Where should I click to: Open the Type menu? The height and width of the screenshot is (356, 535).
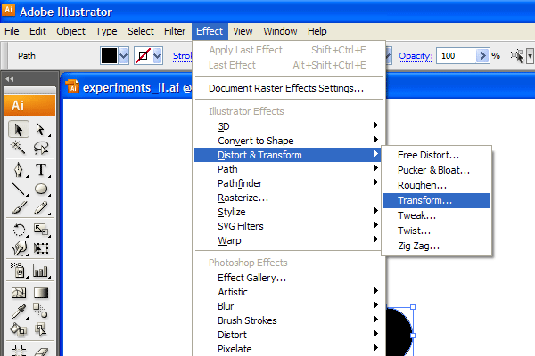pos(106,31)
